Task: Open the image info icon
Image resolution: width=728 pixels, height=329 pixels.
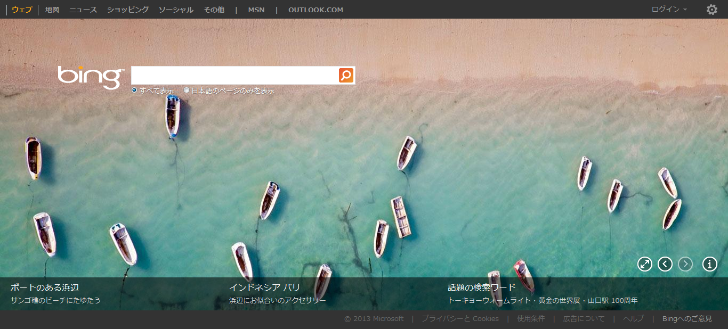Action: (709, 264)
